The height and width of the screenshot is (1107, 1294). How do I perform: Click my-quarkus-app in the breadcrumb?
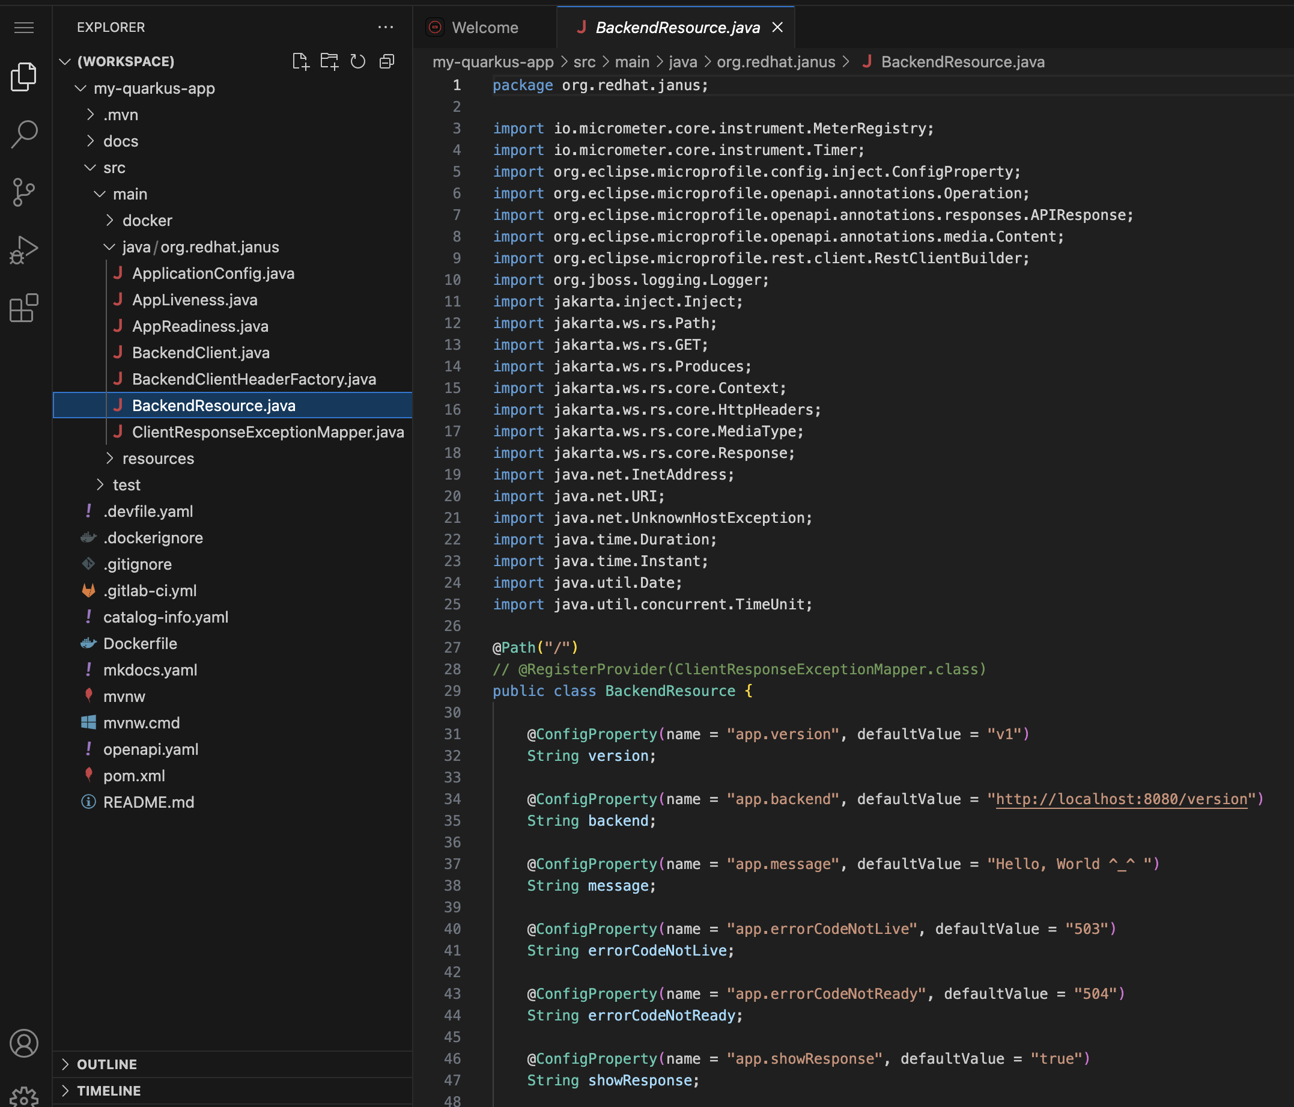(493, 62)
